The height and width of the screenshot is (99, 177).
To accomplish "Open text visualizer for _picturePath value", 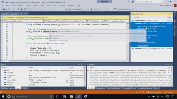I will [x=67, y=80].
